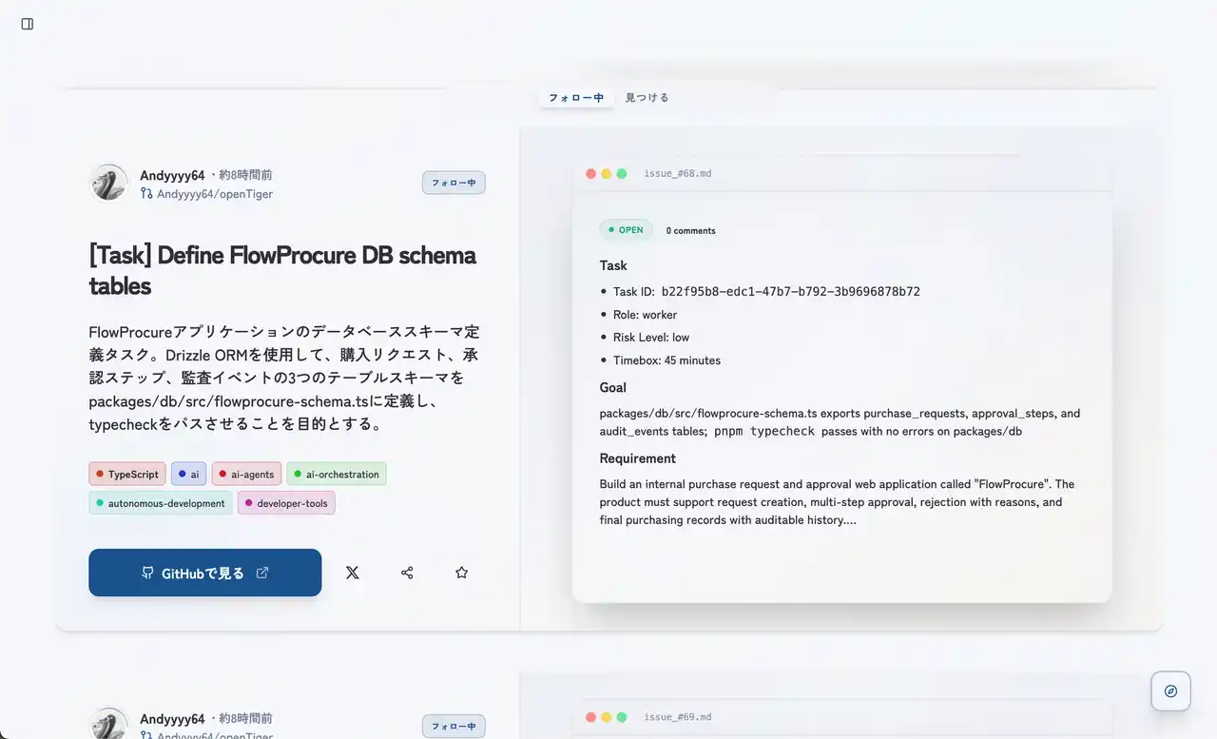Select the autonomous-development tag
Viewport: 1217px width, 739px height.
click(x=161, y=503)
